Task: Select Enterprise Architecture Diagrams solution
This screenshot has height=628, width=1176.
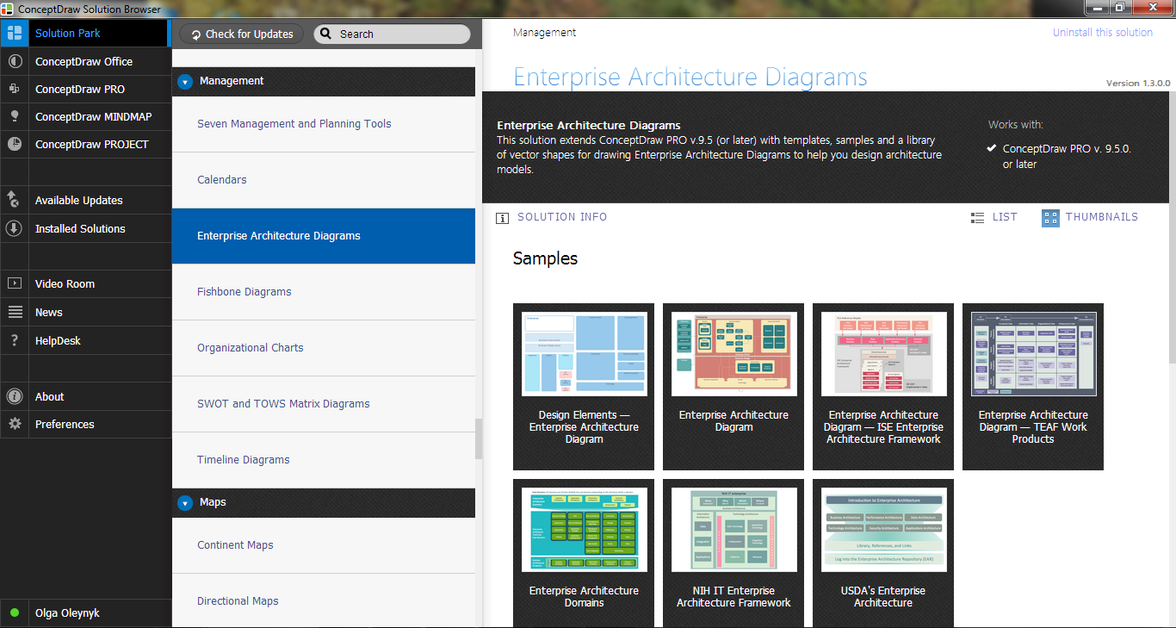Action: pos(324,236)
